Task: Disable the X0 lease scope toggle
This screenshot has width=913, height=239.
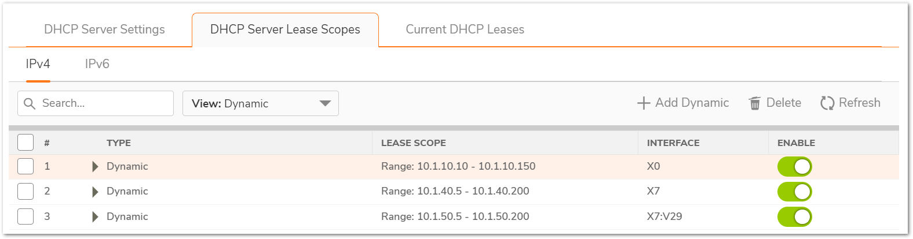Action: click(794, 167)
